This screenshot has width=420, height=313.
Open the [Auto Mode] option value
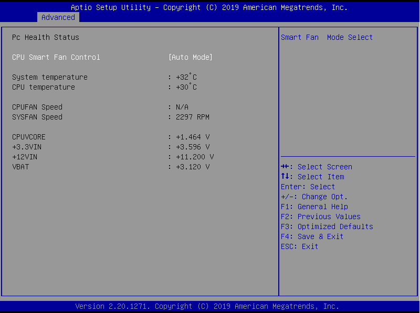point(190,57)
